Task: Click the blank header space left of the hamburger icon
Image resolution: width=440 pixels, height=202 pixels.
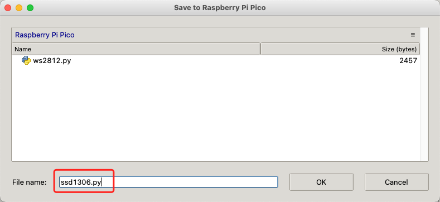Action: [x=241, y=35]
